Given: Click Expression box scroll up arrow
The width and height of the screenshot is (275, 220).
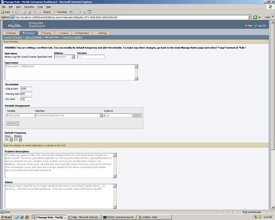Looking at the screenshot, I should (136, 67).
